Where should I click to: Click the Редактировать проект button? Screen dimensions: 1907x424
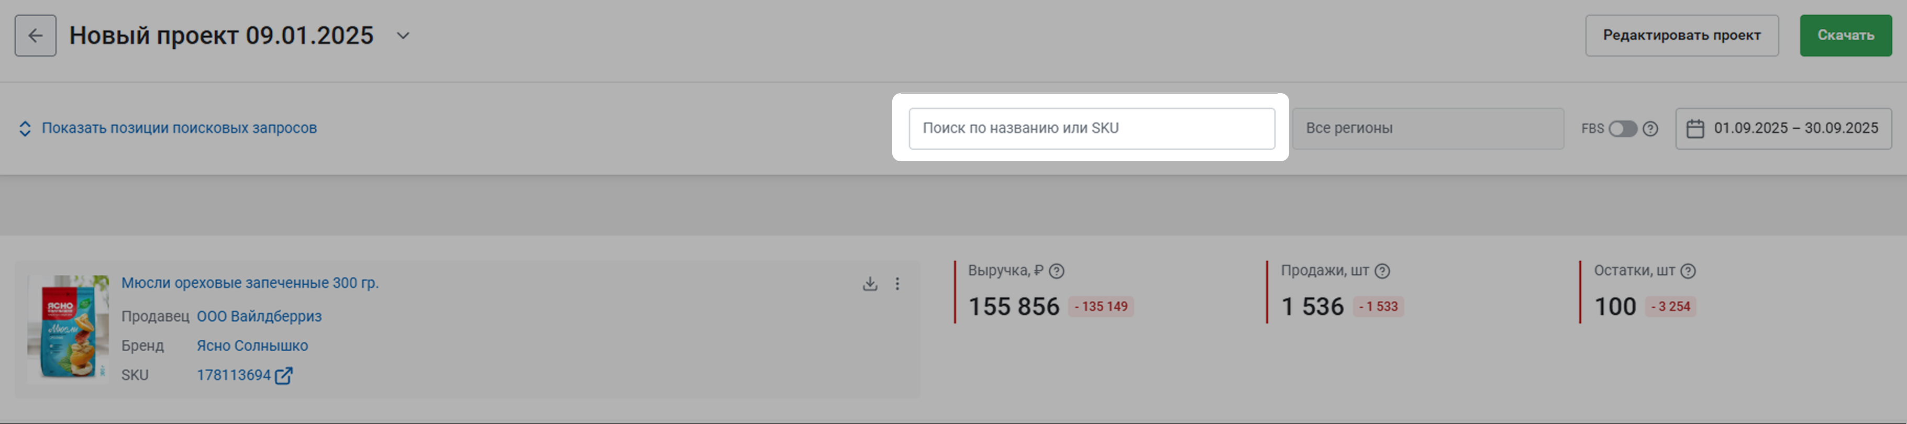pos(1681,36)
